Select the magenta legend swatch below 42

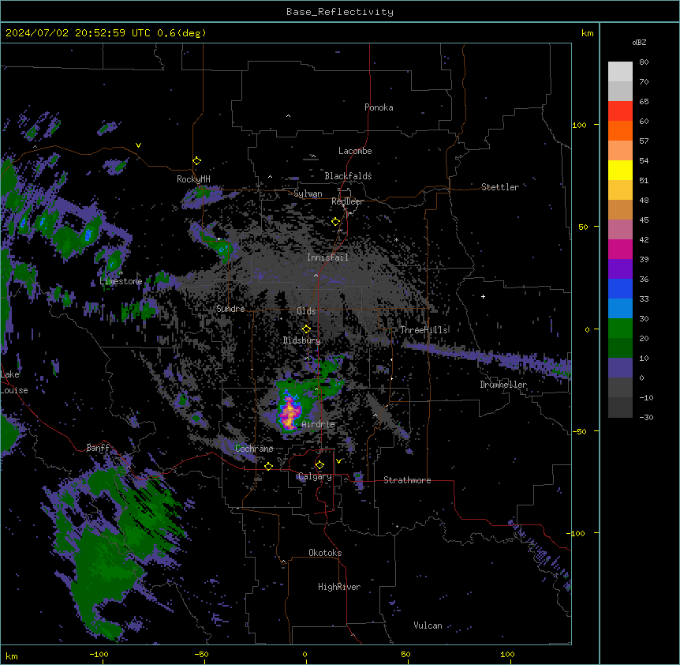pos(620,249)
